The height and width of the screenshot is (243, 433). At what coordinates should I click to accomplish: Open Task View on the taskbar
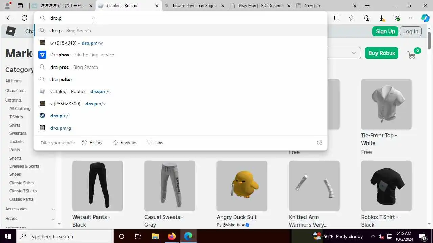(x=138, y=236)
